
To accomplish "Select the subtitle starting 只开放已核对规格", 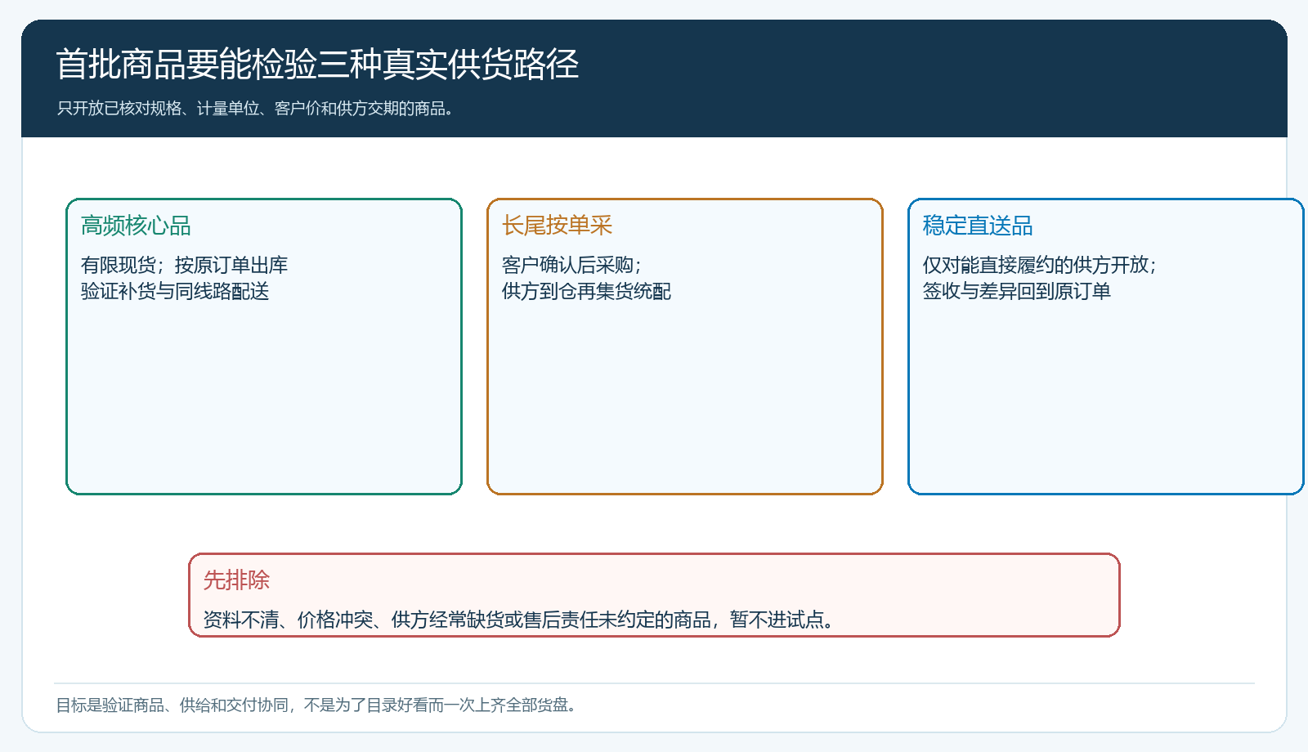I will (256, 109).
